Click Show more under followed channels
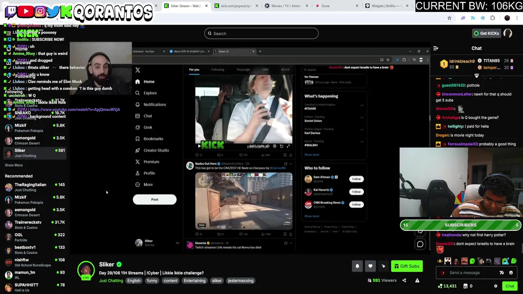This screenshot has width=523, height=294. pos(14,165)
